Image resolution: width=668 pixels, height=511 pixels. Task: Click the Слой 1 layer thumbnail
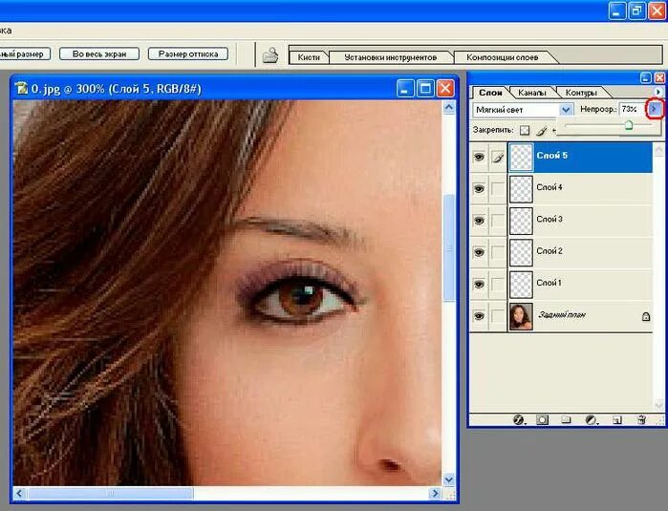tap(521, 285)
